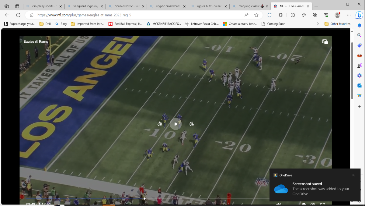Switch to the mahjong classic tab
Viewport: 365px width, 206px height.
pos(248,6)
